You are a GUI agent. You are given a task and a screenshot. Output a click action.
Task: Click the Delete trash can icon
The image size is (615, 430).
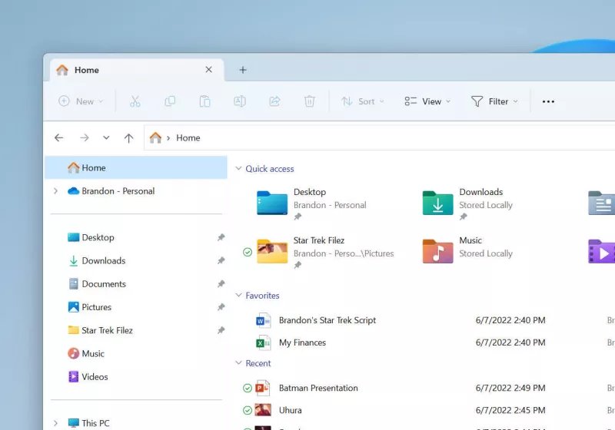pos(309,101)
